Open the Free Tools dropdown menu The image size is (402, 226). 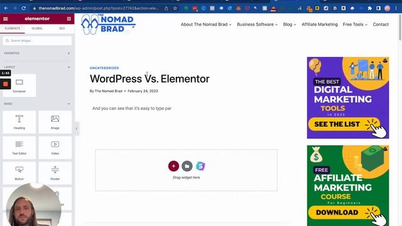(355, 24)
